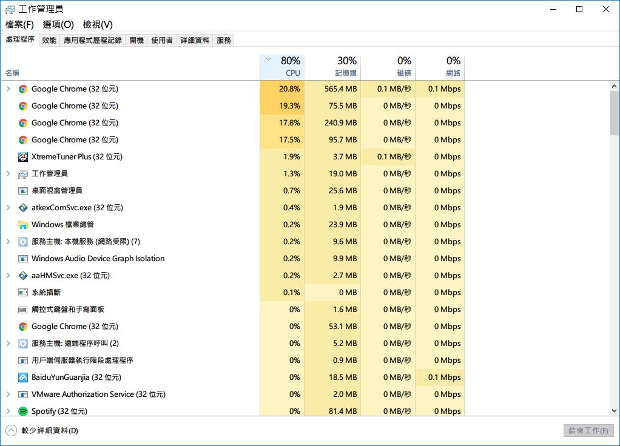This screenshot has width=620, height=446.
Task: Collapse view with 較少詳細資料 toggle
Action: (x=11, y=431)
